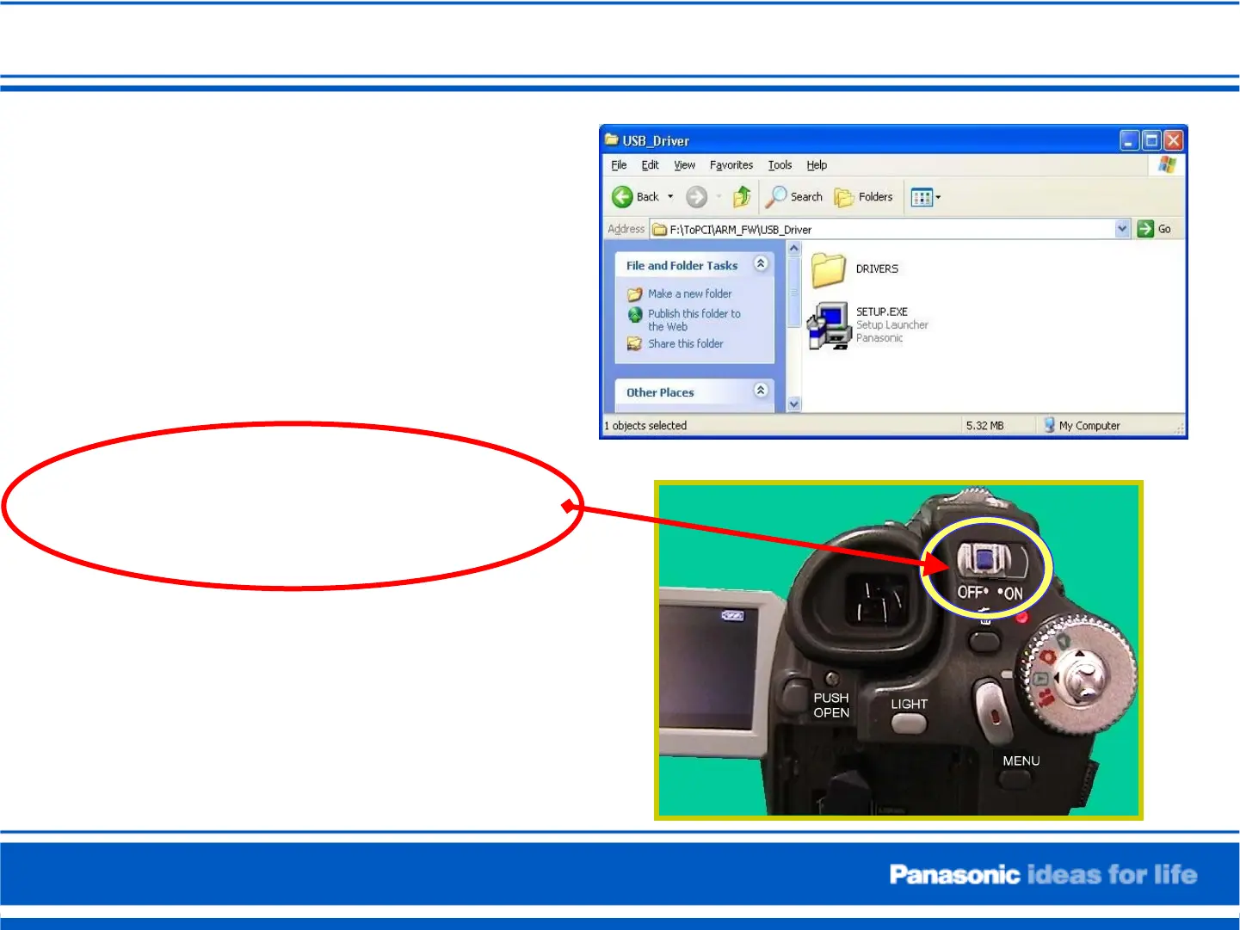This screenshot has height=930, width=1240.
Task: Maximize the USB_Driver window
Action: point(1151,140)
